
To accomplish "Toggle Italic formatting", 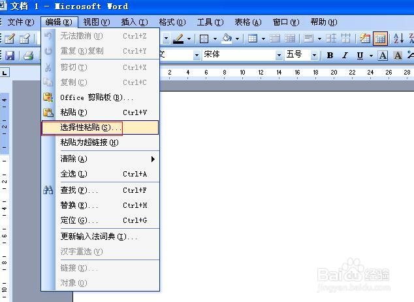I will [x=345, y=56].
